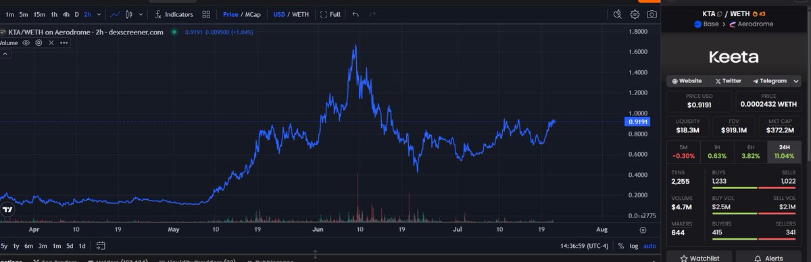Select the 4h timeframe
Image resolution: width=811 pixels, height=262 pixels.
[x=66, y=14]
